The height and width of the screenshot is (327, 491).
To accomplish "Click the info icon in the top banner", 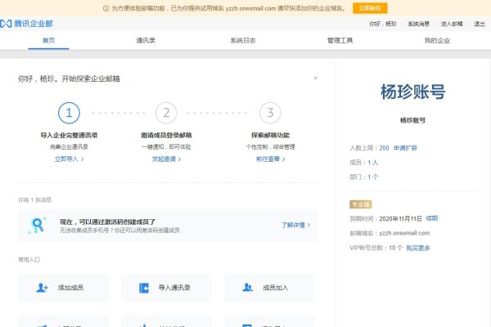I will coord(106,8).
